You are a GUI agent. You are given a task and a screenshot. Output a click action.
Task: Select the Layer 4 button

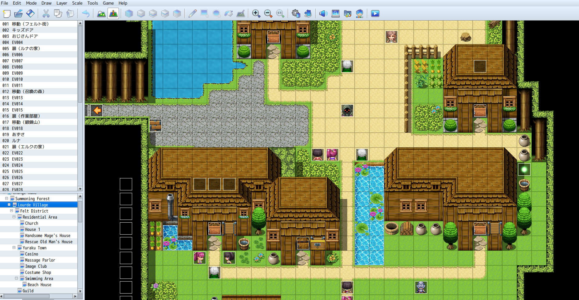pyautogui.click(x=177, y=14)
